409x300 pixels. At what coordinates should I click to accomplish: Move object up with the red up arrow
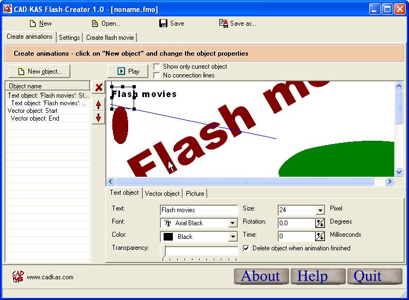coord(98,105)
